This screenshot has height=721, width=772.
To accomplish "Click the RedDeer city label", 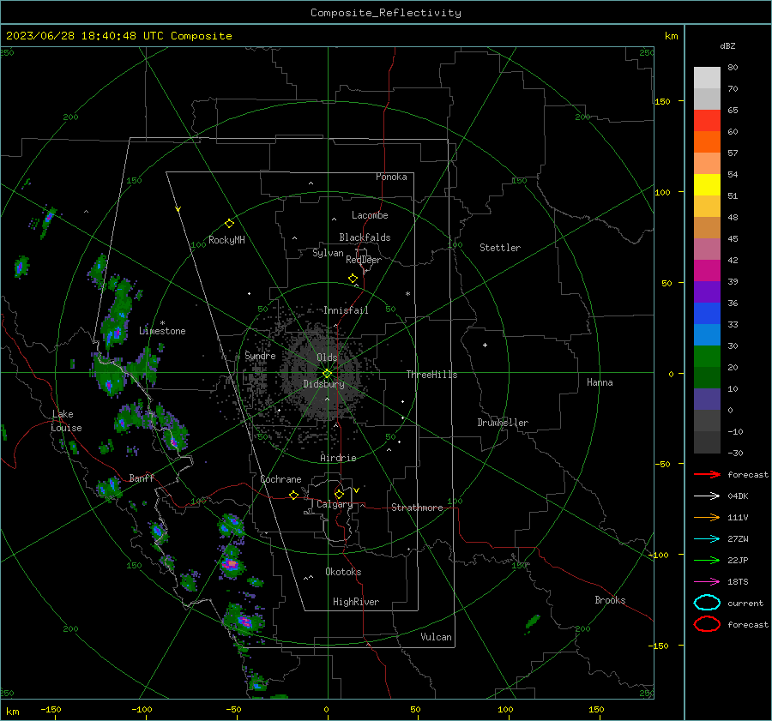I will 364,260.
